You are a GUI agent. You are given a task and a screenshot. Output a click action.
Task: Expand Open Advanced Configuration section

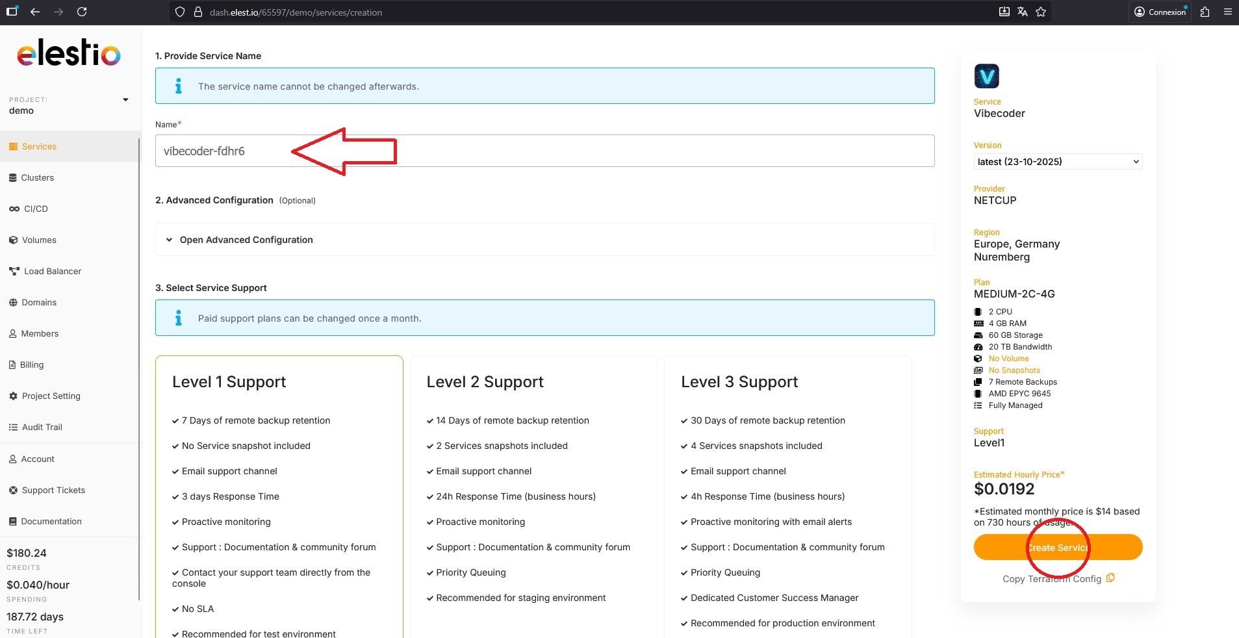click(x=246, y=240)
